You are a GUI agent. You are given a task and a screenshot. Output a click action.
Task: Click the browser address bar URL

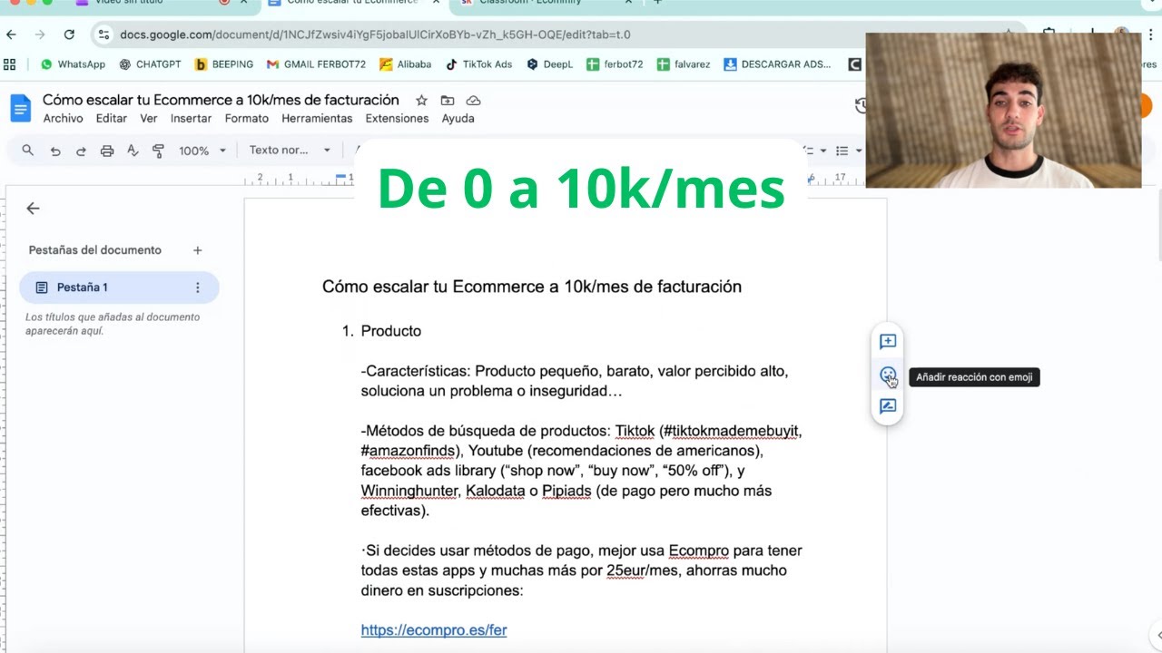point(375,34)
